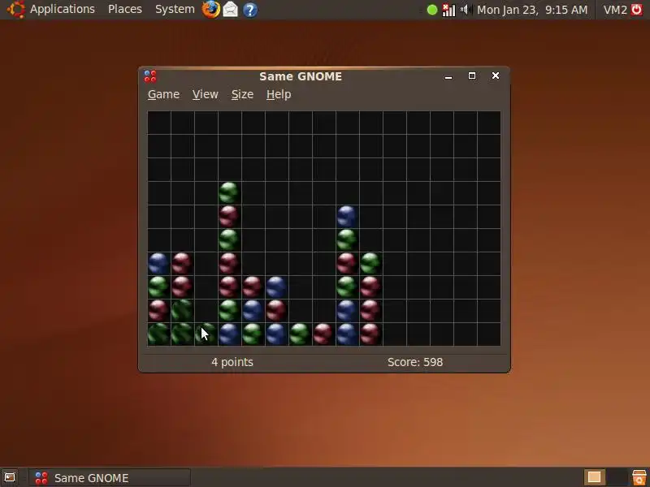This screenshot has width=650, height=487.
Task: Click the red ball second from top in fourth column
Action: pos(230,216)
